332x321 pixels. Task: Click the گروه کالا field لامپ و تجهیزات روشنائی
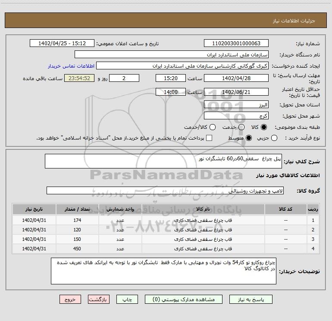coord(165,190)
